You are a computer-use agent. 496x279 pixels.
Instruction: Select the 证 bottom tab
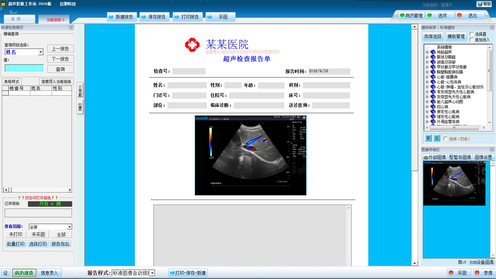pyautogui.click(x=6, y=273)
